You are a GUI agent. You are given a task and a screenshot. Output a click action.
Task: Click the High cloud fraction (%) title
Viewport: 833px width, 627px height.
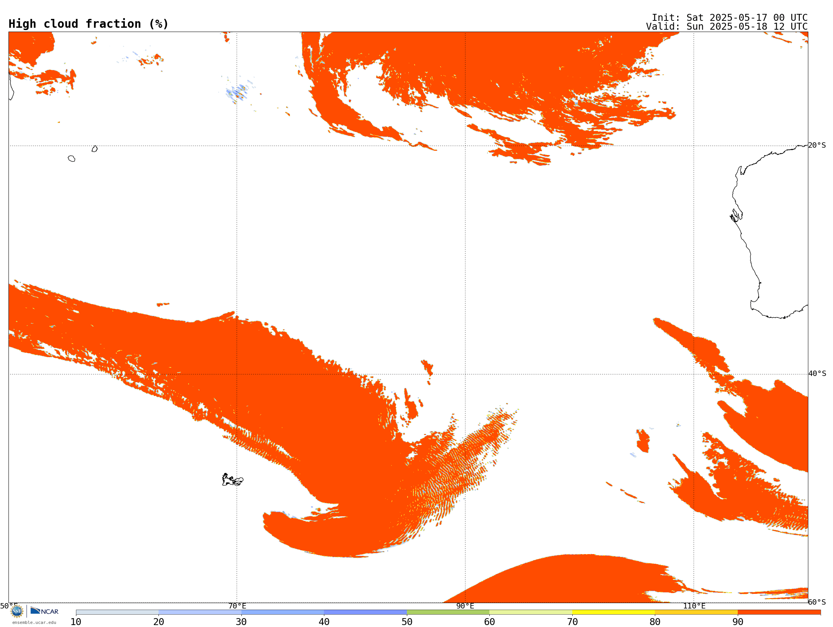pos(89,24)
